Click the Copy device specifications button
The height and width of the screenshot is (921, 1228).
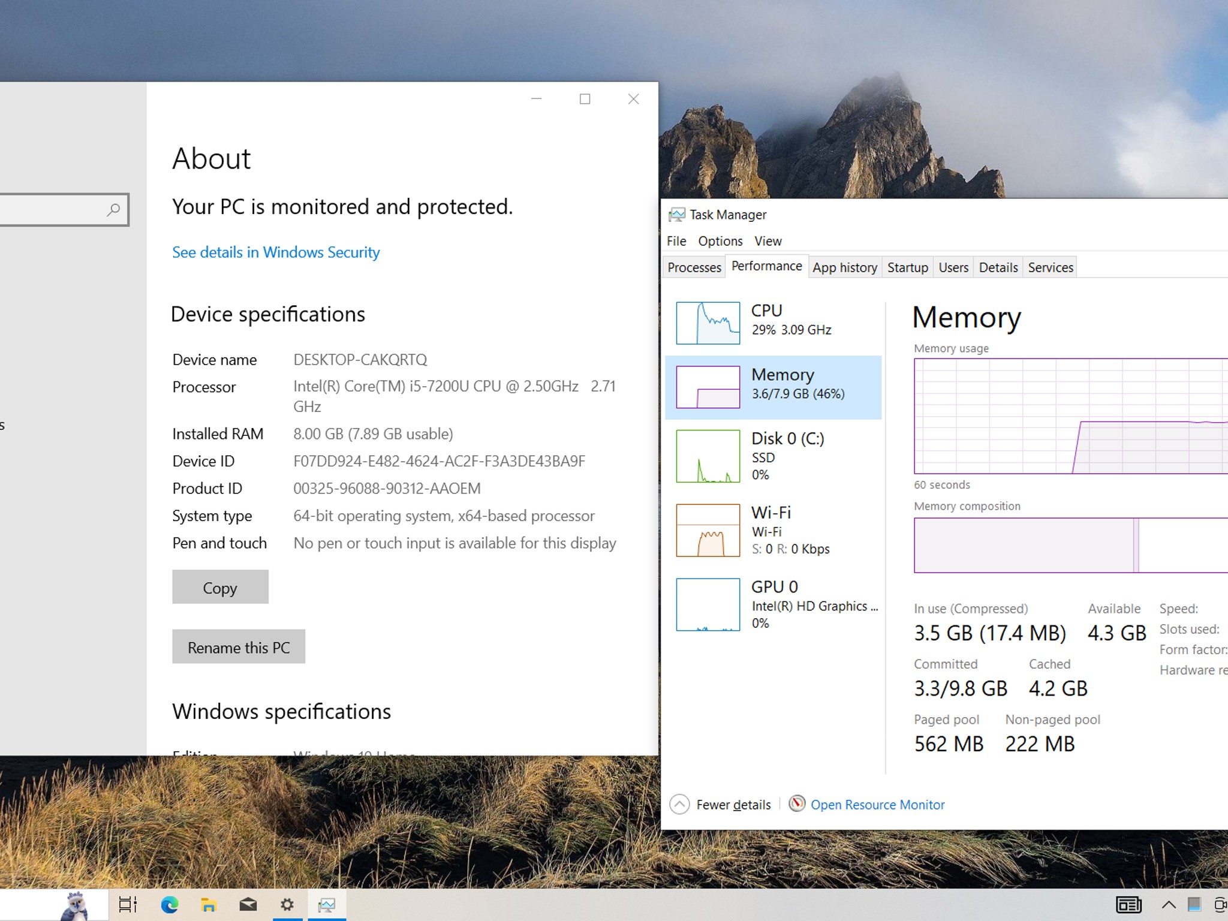pos(220,587)
